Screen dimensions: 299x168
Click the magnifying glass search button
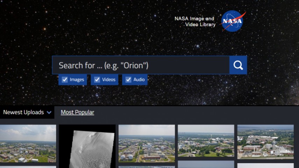coord(238,65)
